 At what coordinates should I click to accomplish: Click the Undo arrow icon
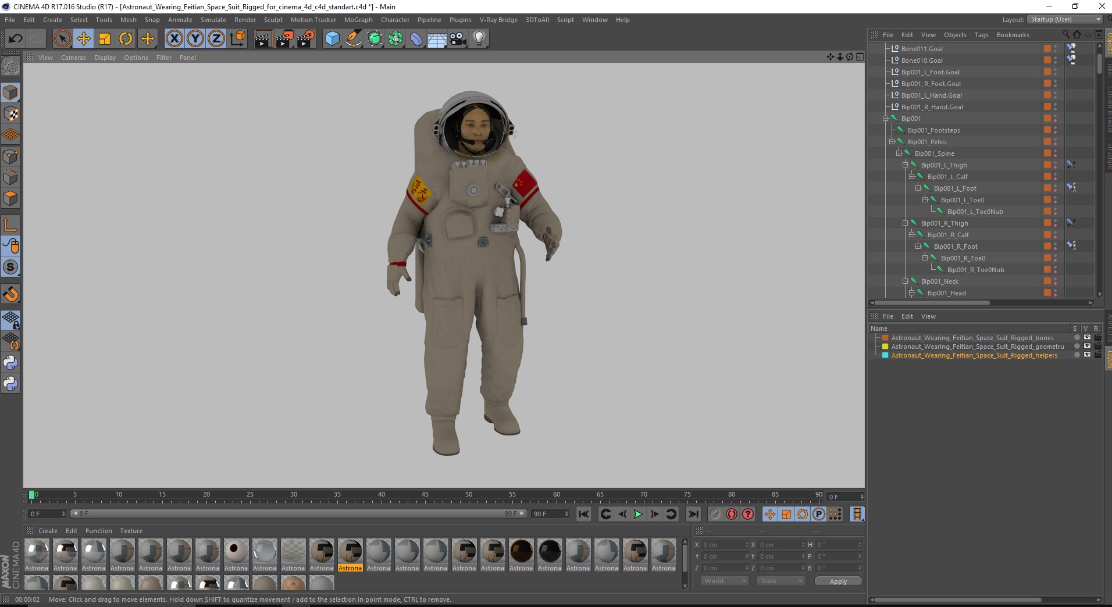(x=15, y=39)
